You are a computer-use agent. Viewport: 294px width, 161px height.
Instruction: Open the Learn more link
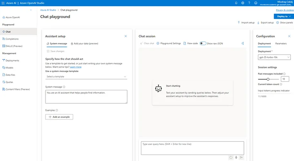(x=76, y=67)
